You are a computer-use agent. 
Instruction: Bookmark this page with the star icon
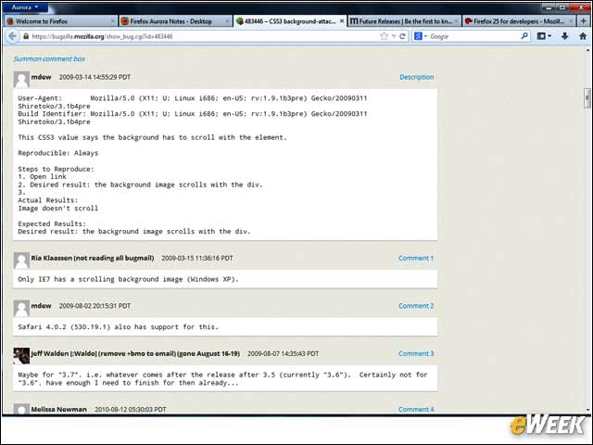(384, 36)
